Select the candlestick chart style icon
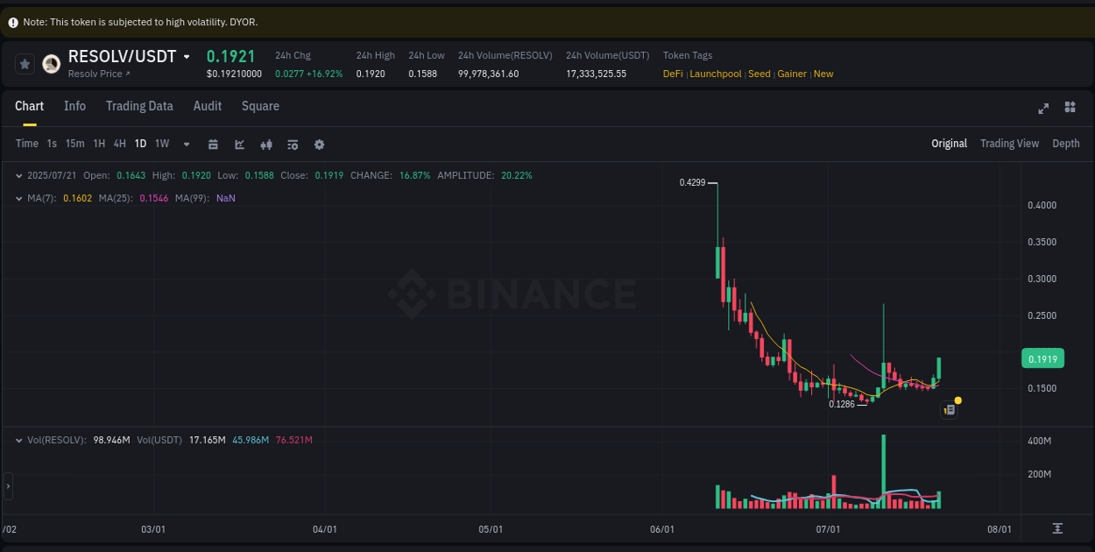The image size is (1095, 552). [x=266, y=144]
